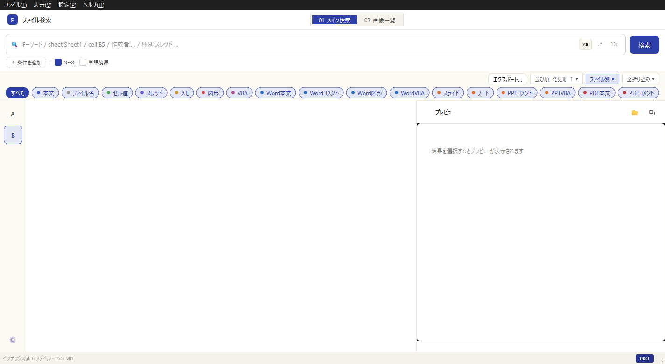Screen dimensions: 665x364
Task: Click the ファイル検索 title text
Action: (x=37, y=20)
